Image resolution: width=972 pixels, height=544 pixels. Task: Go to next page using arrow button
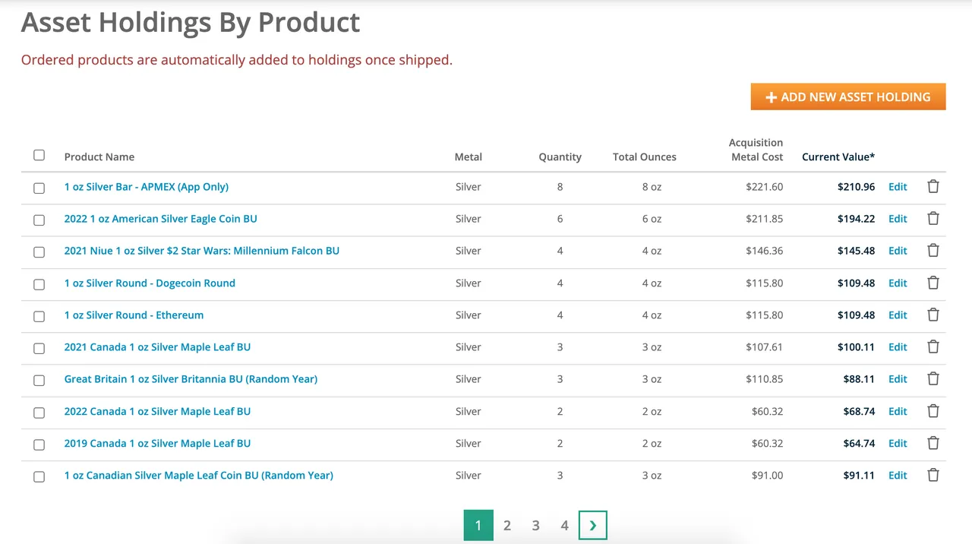point(592,526)
